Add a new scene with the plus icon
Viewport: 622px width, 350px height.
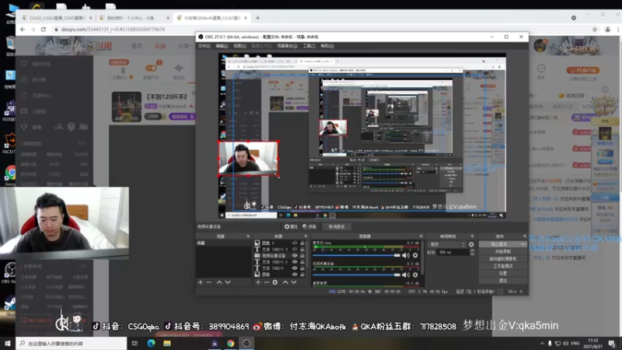201,282
